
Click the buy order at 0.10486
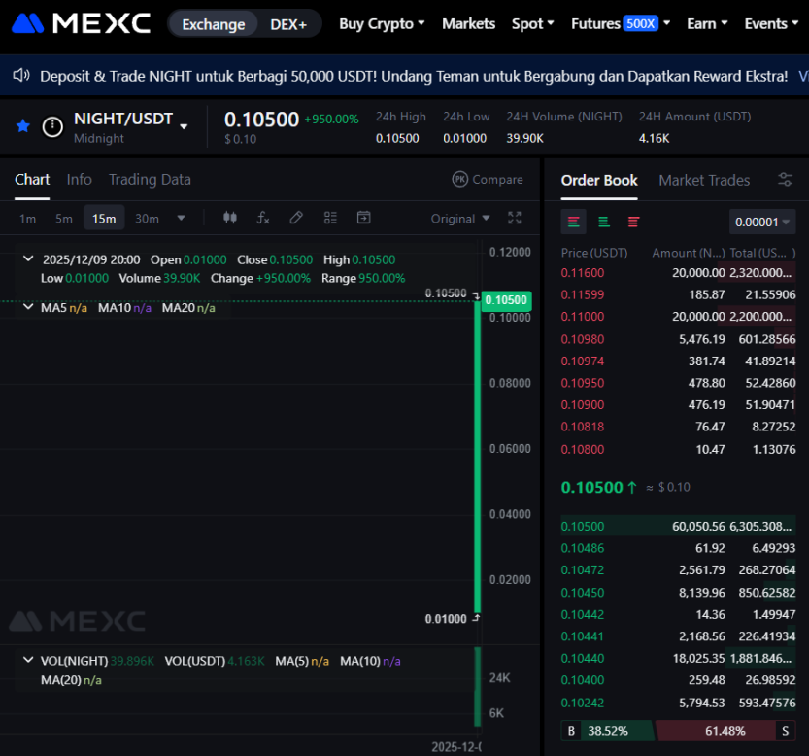click(x=678, y=548)
